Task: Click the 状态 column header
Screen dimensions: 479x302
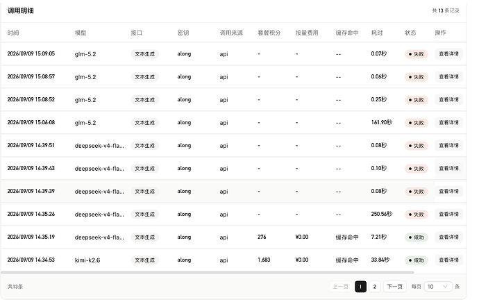Action: coord(410,33)
